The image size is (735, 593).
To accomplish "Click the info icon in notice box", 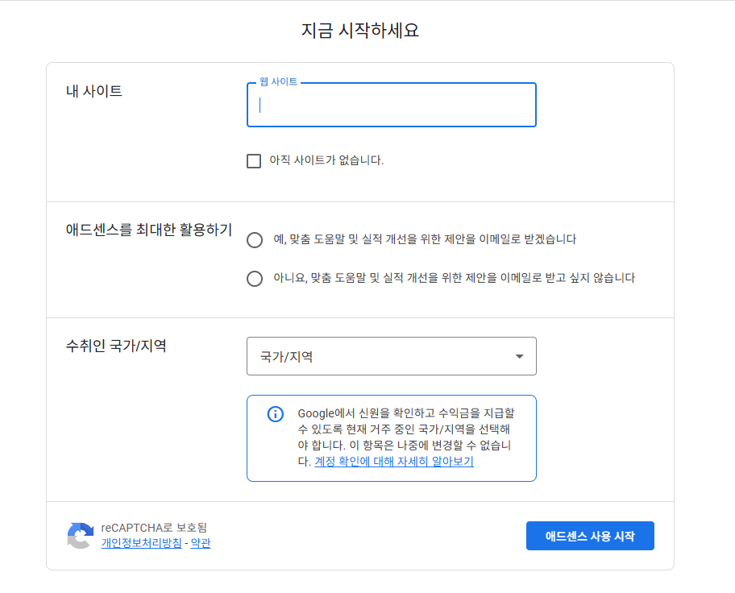I will click(275, 414).
